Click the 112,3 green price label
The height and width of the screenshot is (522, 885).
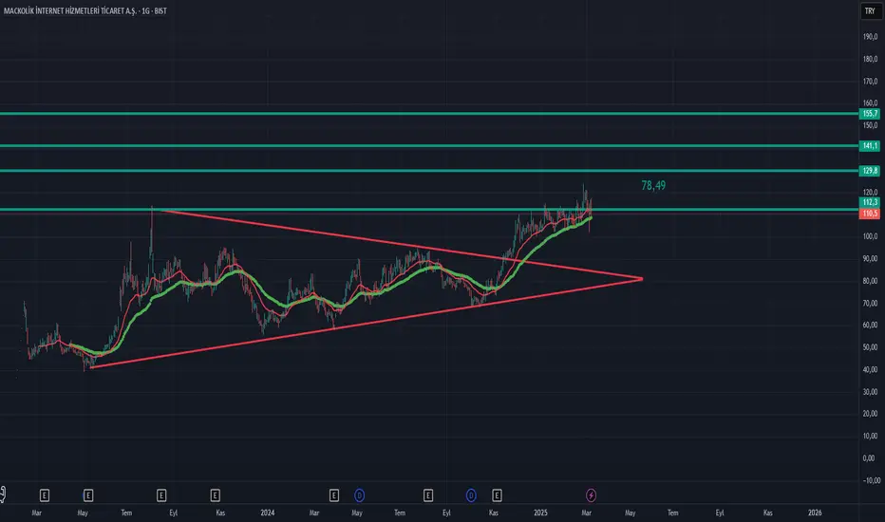point(870,202)
